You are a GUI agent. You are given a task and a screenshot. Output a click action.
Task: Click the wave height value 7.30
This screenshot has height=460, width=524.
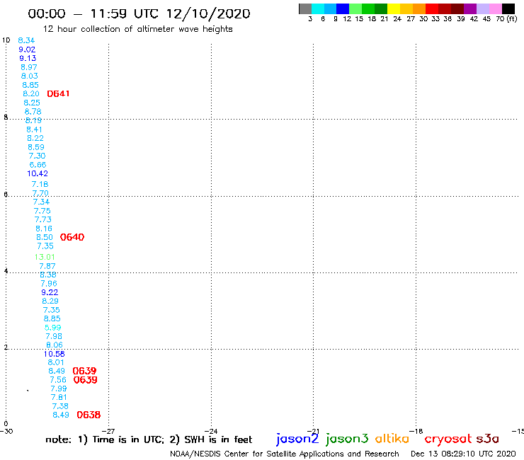click(x=37, y=156)
